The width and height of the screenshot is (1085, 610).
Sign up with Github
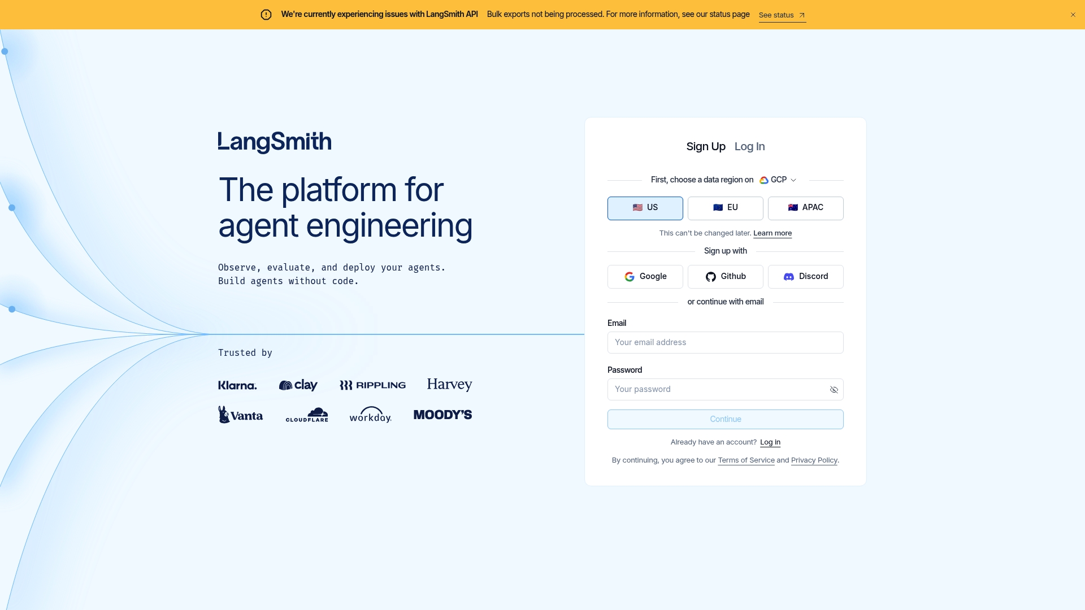[x=725, y=277]
